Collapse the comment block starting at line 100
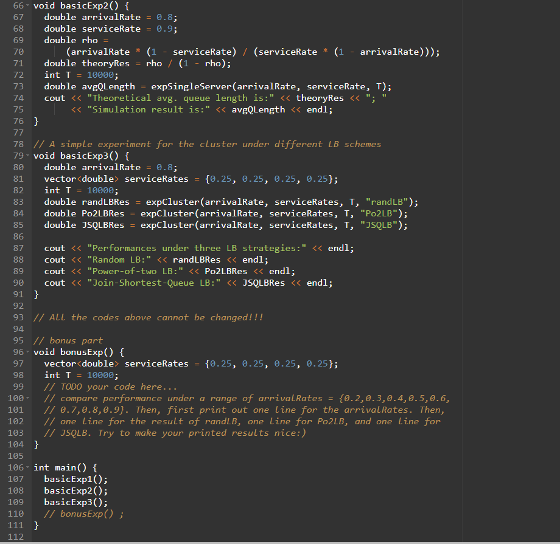This screenshot has height=544, width=560. 29,398
